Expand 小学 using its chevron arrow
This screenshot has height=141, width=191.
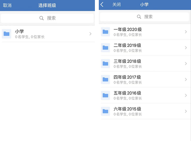click(90, 34)
